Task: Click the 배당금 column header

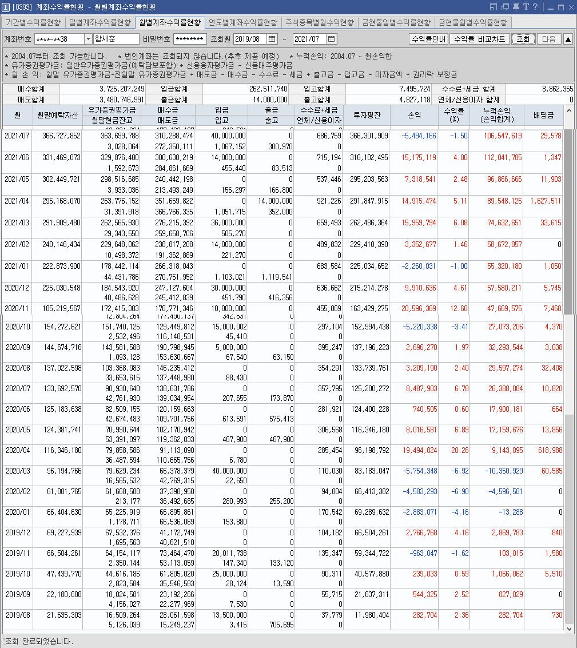Action: point(543,116)
